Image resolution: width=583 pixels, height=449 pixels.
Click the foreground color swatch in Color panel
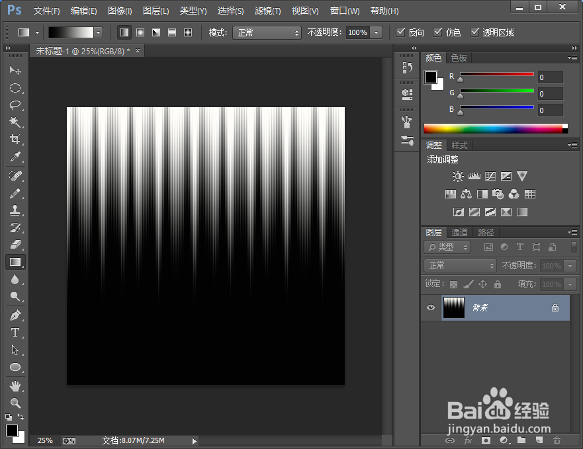pos(431,77)
